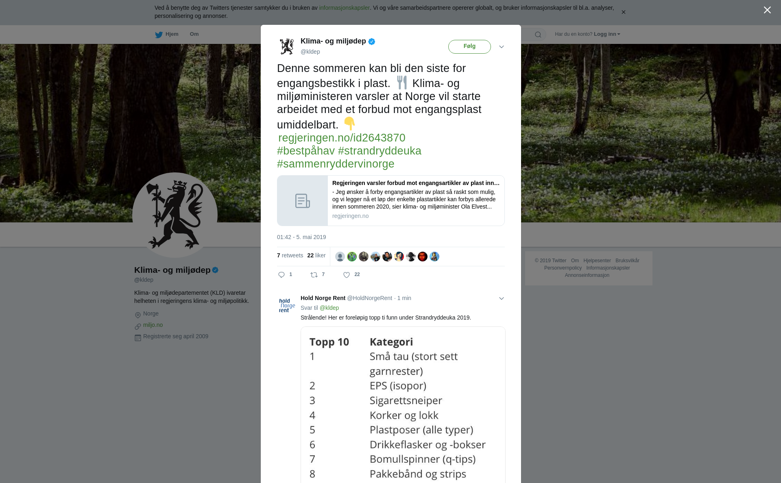View the list of 22 liker
Image resolution: width=781 pixels, height=483 pixels.
point(316,255)
